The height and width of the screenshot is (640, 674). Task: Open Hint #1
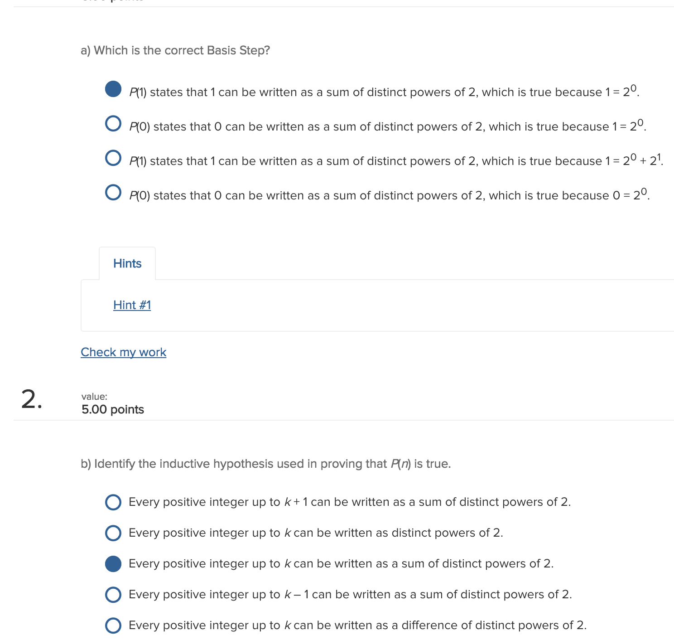(132, 305)
